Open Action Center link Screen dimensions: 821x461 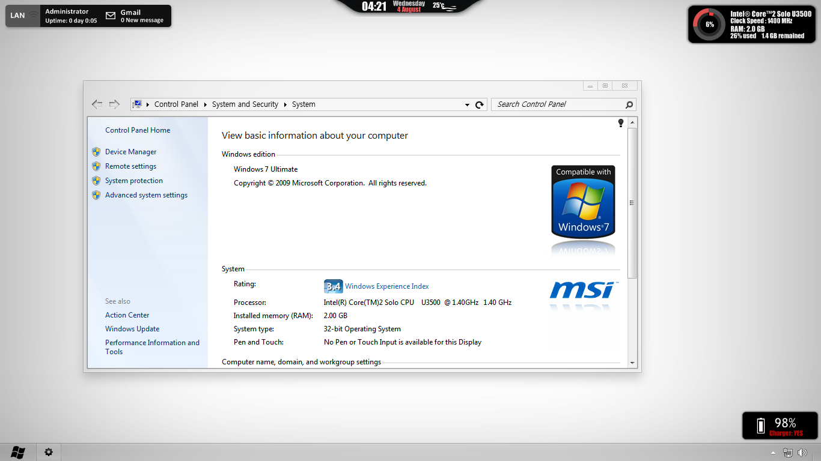tap(127, 315)
